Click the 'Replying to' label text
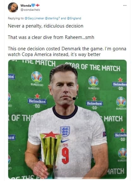The width and height of the screenshot is (132, 181). (x=16, y=18)
